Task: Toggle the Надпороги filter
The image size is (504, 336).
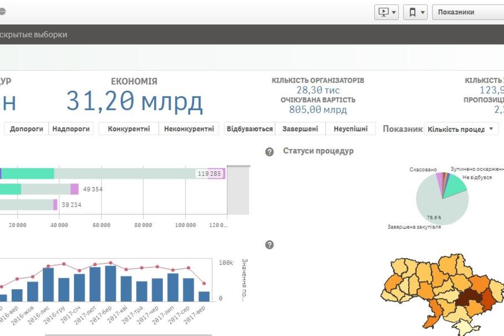Action: coord(71,129)
